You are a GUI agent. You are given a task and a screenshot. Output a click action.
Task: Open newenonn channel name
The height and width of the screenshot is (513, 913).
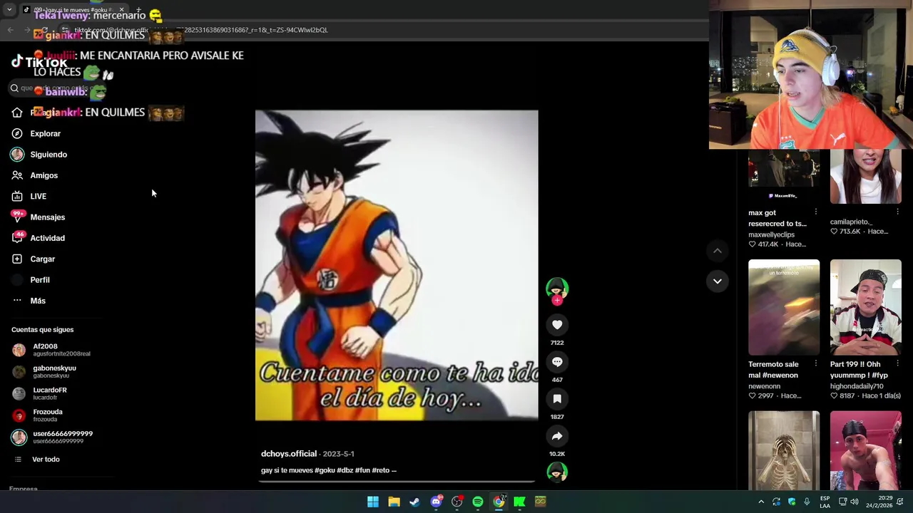(x=764, y=386)
